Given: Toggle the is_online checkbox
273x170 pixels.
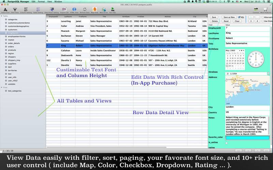Looking at the screenshot, I should [x=226, y=143].
